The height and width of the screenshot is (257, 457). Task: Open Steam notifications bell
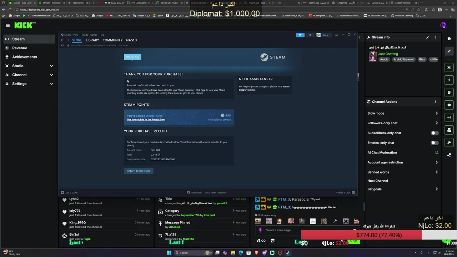tap(310, 35)
